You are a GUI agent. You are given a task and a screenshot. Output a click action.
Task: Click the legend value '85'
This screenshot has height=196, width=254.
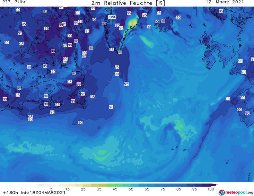pyautogui.click(x=178, y=189)
